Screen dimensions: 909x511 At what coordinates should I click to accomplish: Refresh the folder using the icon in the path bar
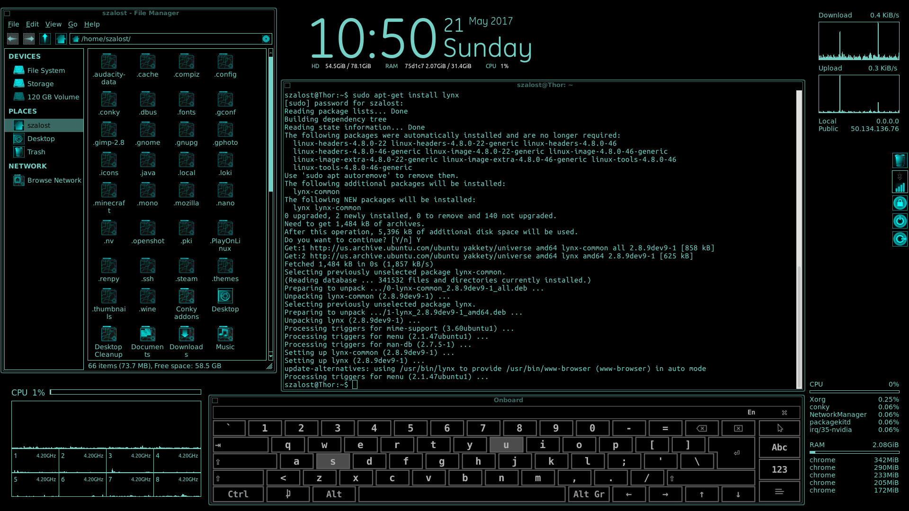(266, 39)
